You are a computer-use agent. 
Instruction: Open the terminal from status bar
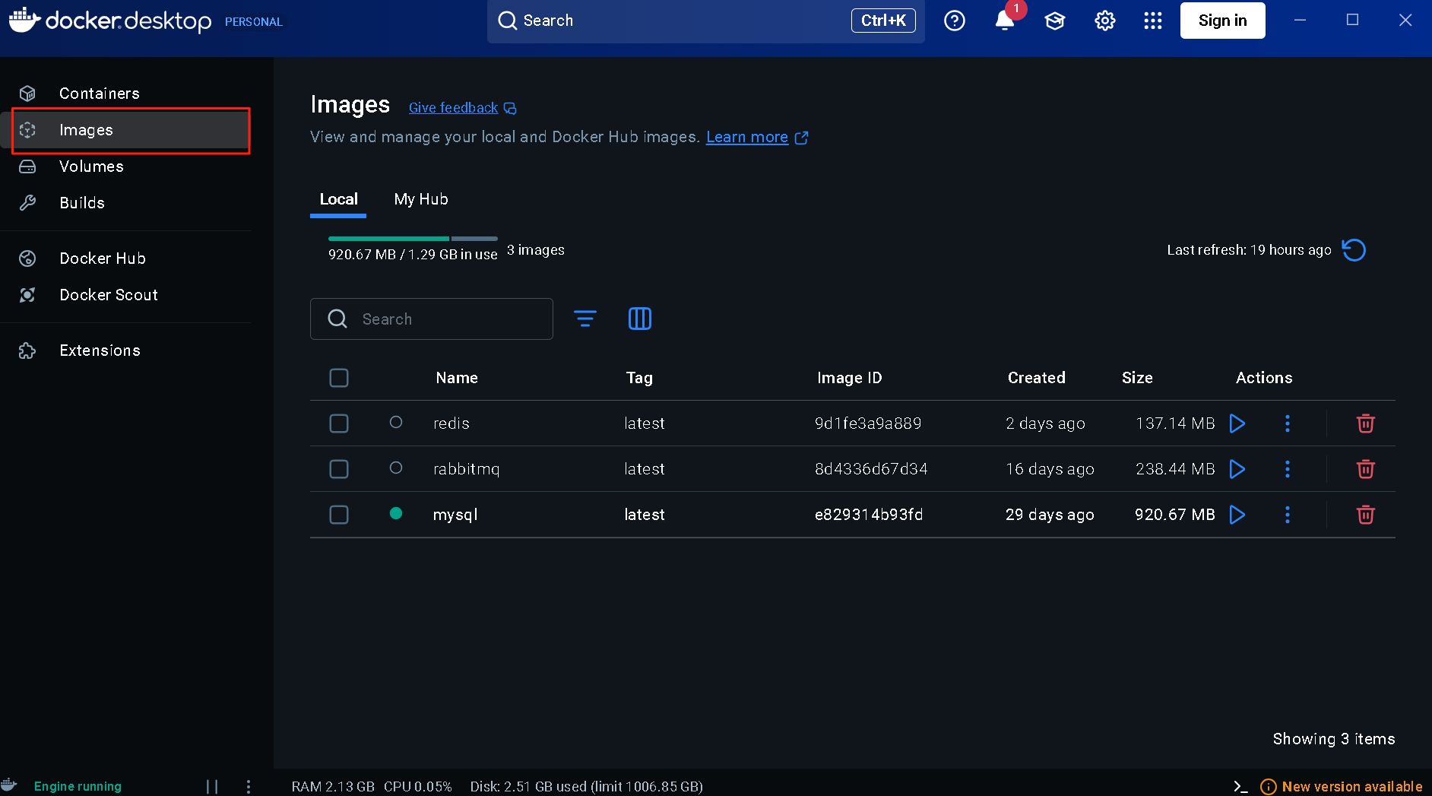pyautogui.click(x=1240, y=786)
